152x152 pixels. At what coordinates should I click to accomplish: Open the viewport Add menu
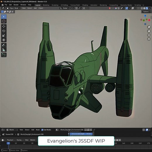35,8
